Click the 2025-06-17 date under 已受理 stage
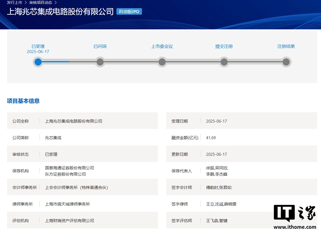The width and height of the screenshot is (321, 233). 38,52
